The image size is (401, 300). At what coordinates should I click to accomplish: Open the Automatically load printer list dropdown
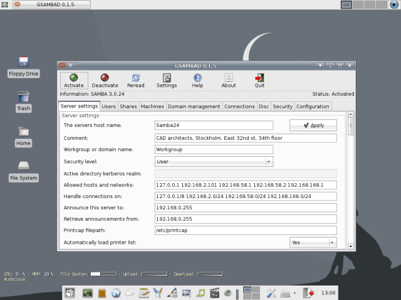(313, 242)
